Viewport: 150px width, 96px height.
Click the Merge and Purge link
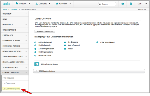tap(45, 55)
